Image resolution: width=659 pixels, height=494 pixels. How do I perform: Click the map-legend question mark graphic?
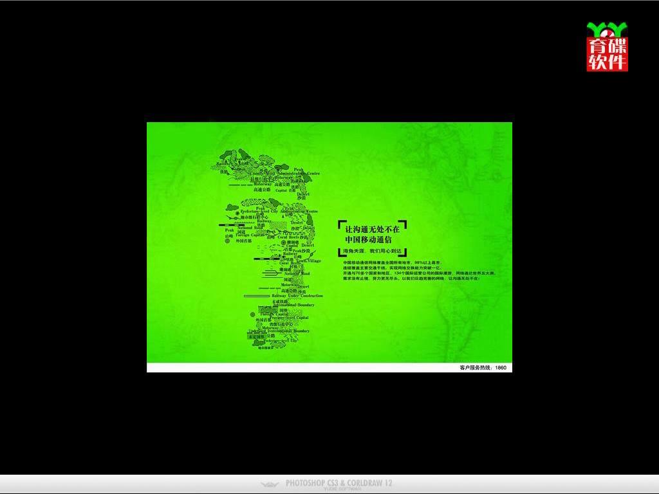(x=266, y=249)
